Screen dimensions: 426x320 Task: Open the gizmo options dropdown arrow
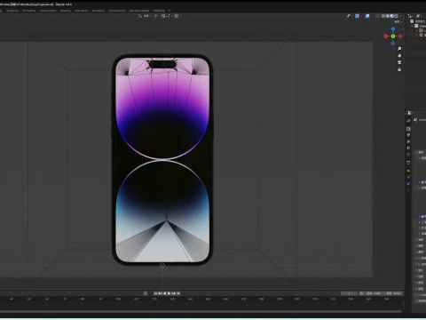click(x=361, y=16)
